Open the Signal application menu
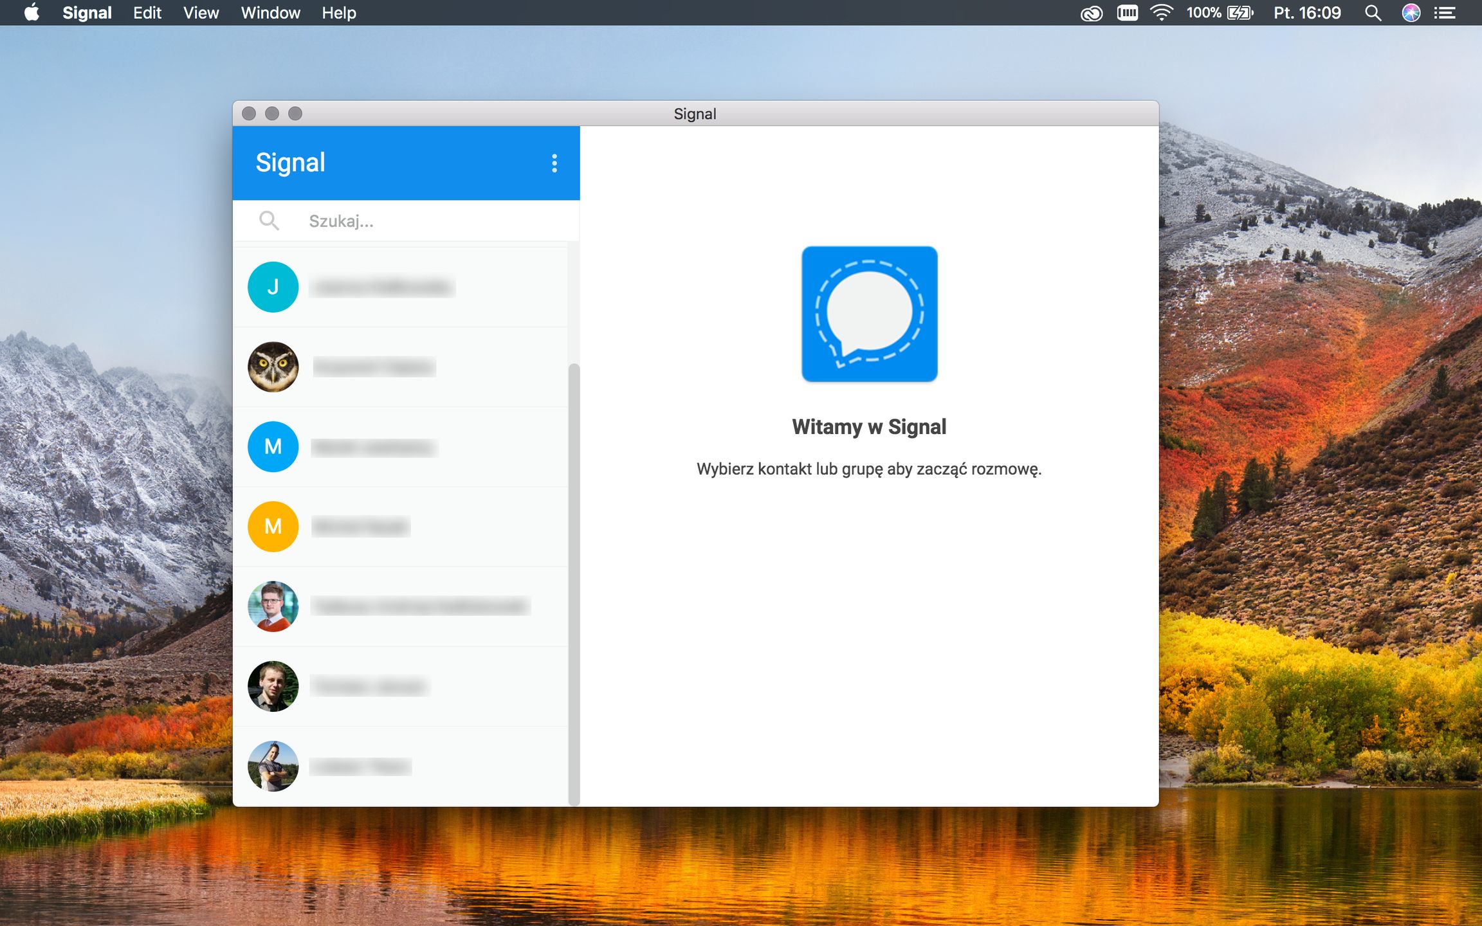Viewport: 1482px width, 926px height. pyautogui.click(x=87, y=13)
